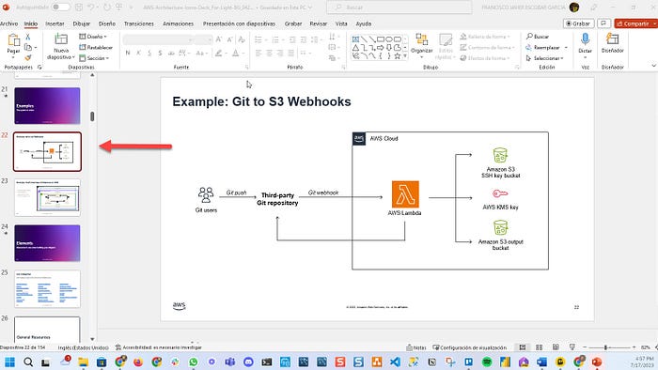Viewport: 658px width, 370px height.
Task: Toggle text shadow S button
Action: [x=161, y=53]
